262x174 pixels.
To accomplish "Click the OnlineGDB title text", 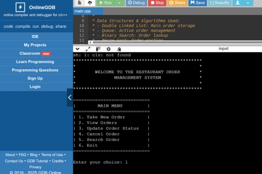I will [42, 7].
